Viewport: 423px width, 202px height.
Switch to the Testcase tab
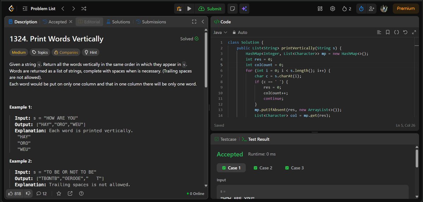click(225, 139)
